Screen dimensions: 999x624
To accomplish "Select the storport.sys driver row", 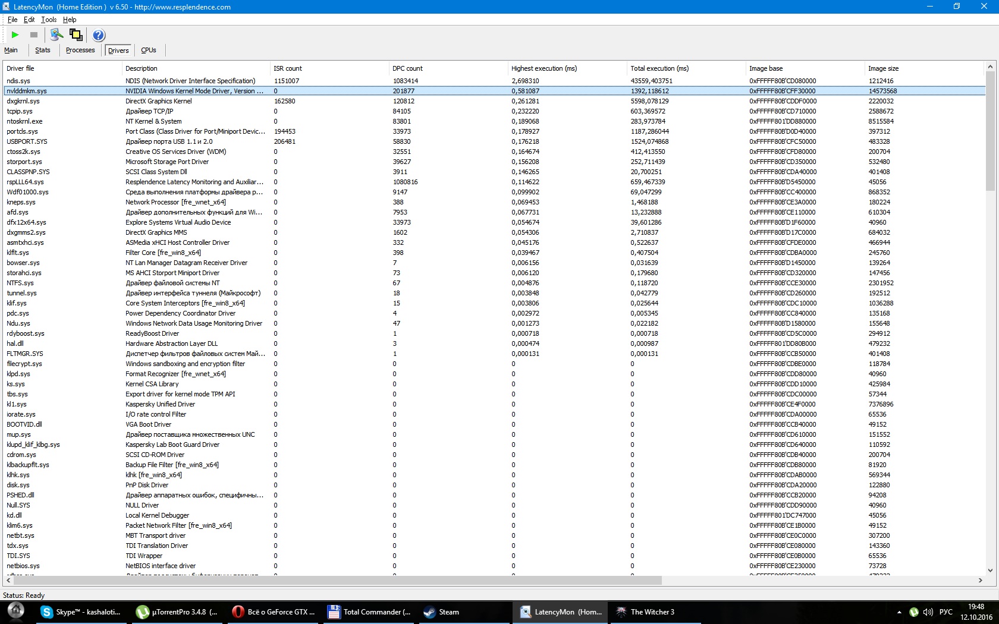I will [494, 162].
